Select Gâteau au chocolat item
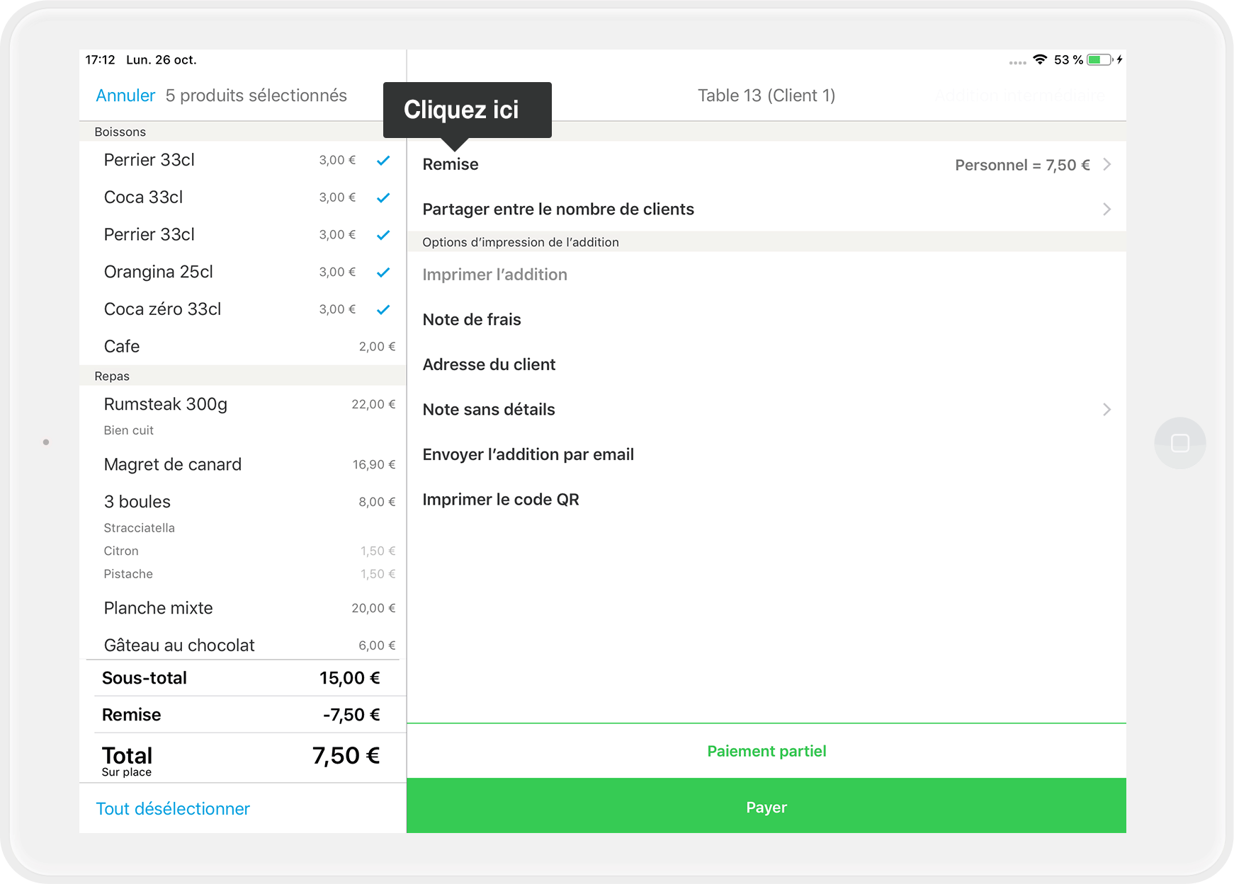Viewport: 1234px width, 884px height. point(243,645)
